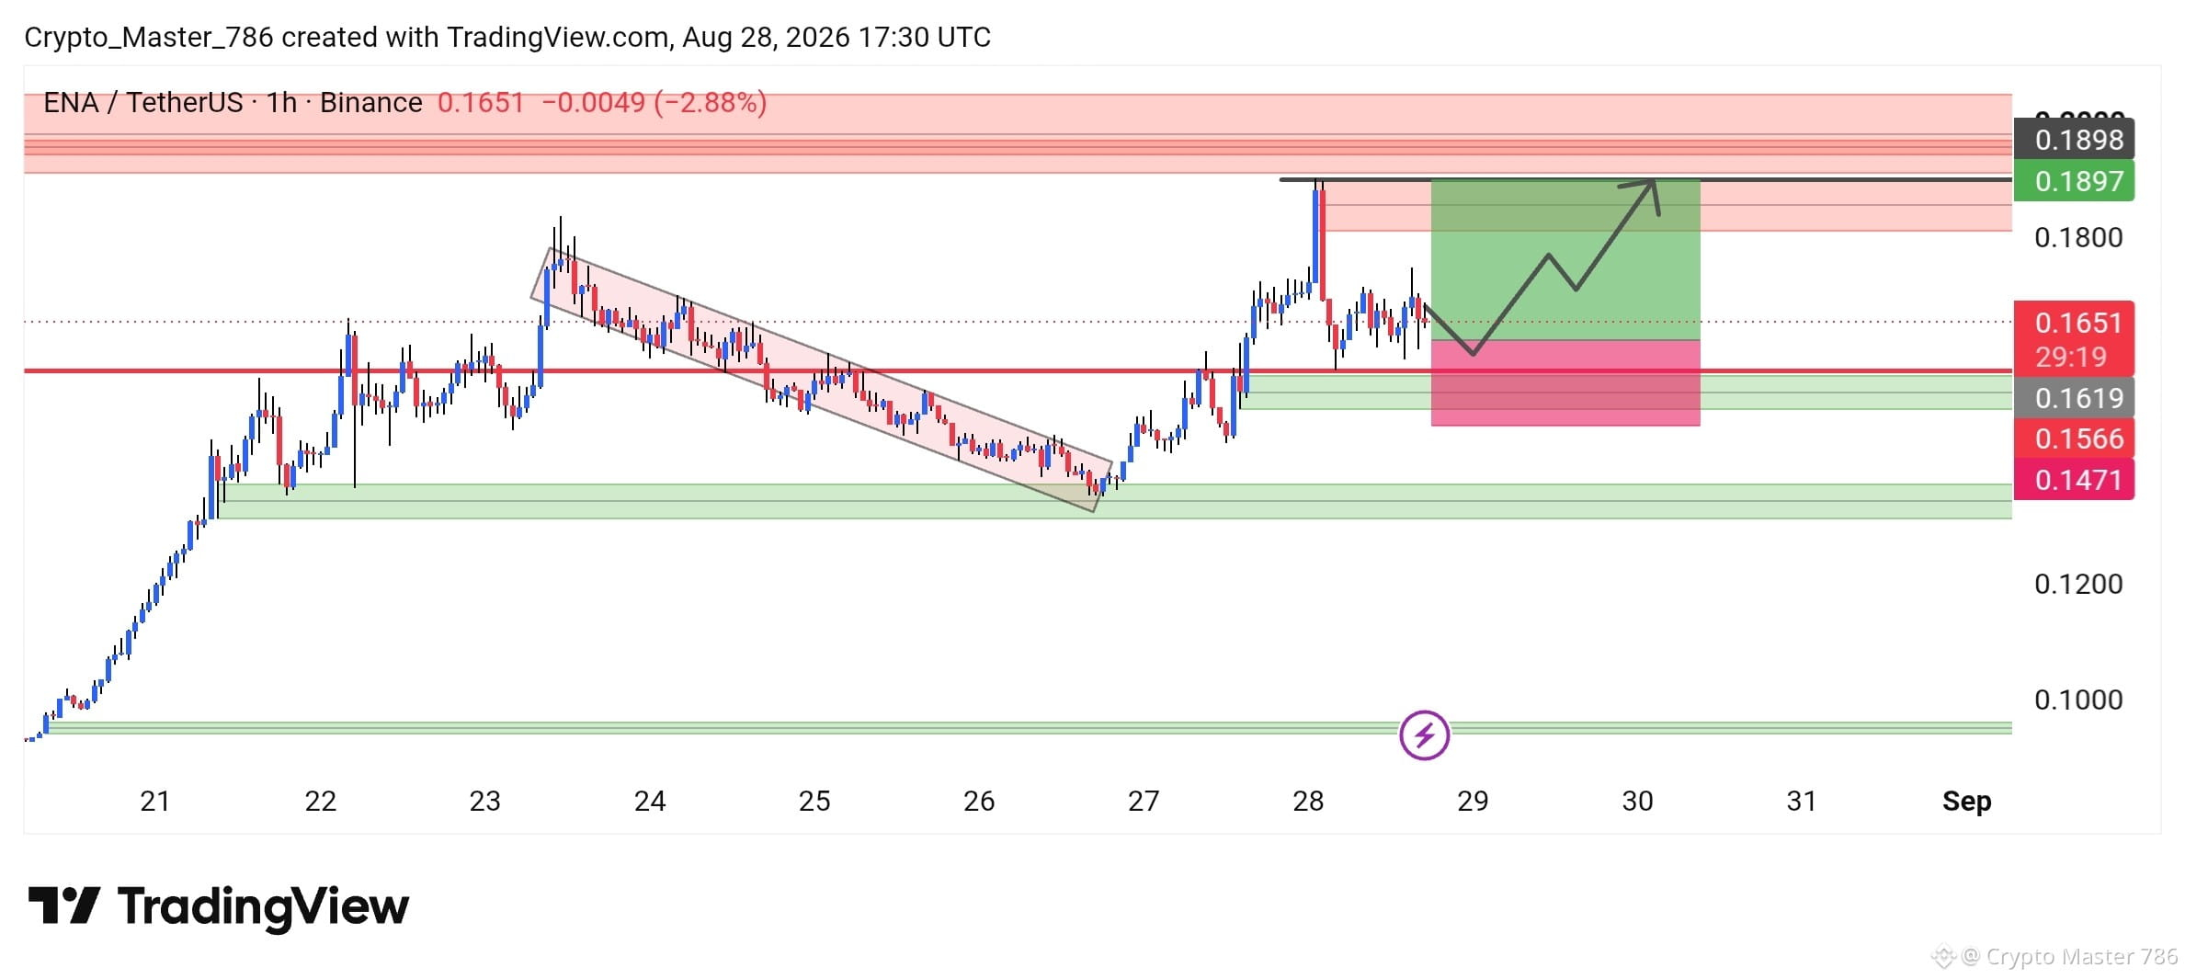Click the date label 29 on the time axis
The image size is (2185, 979).
[x=1473, y=802]
